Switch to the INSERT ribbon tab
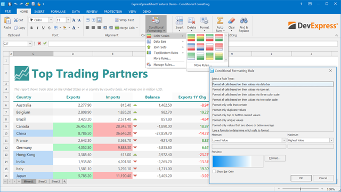 (39, 12)
